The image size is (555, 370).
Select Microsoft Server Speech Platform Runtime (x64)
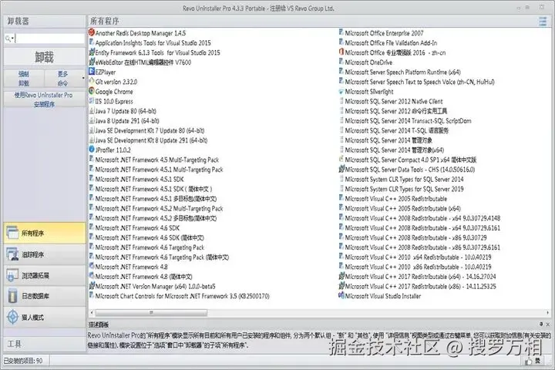click(x=403, y=72)
